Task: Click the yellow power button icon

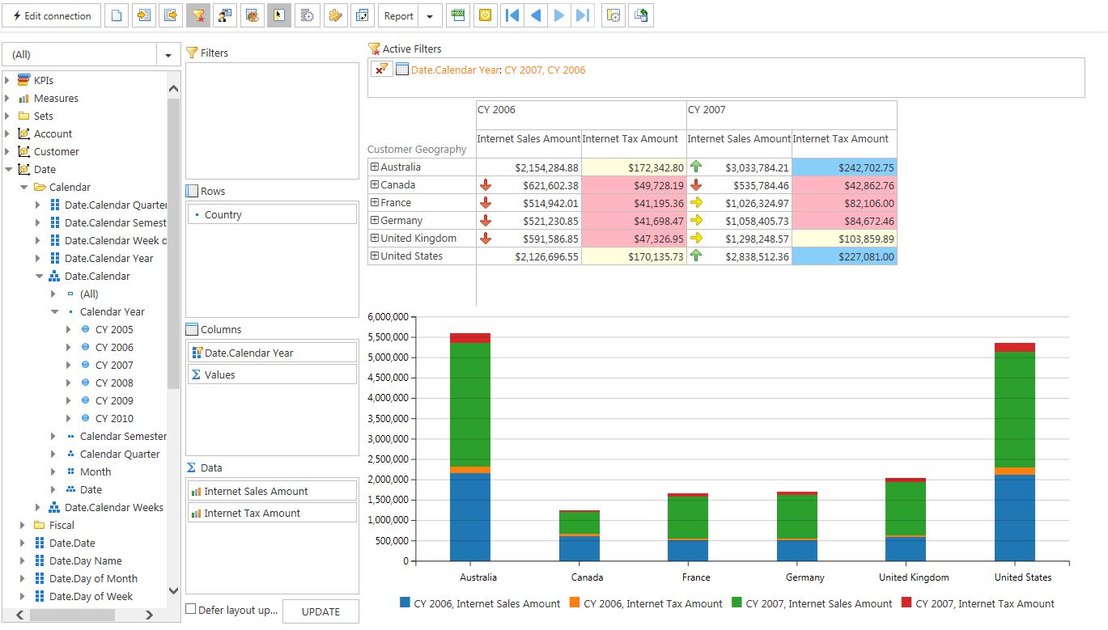Action: click(x=485, y=15)
